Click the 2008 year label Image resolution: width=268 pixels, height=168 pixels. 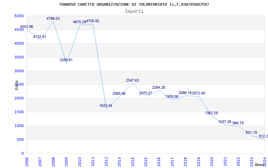click(53, 162)
